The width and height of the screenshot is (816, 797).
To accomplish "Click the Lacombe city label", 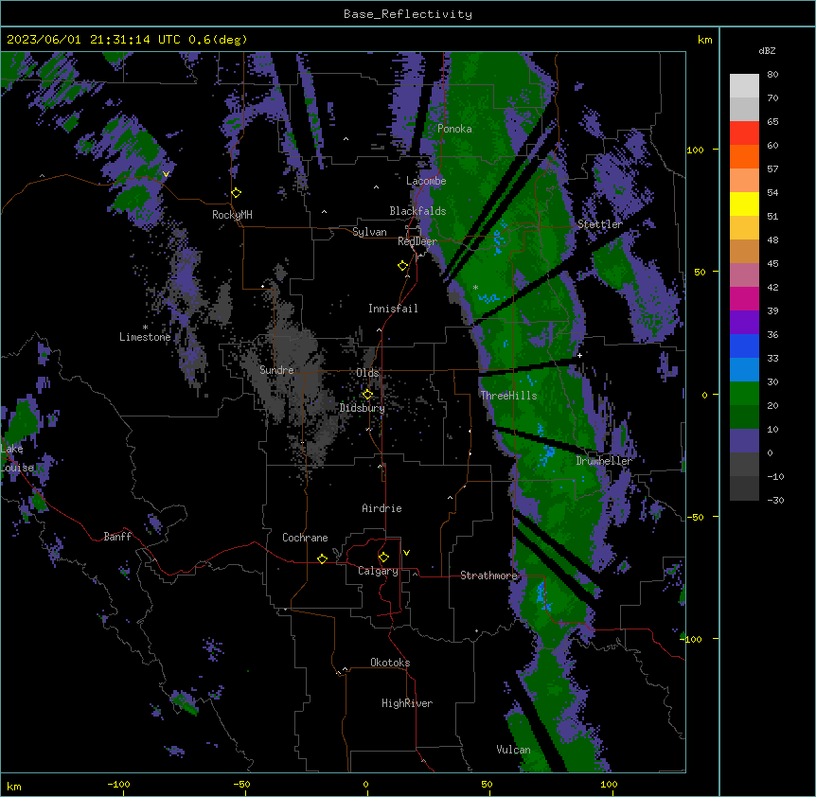I will click(x=426, y=181).
